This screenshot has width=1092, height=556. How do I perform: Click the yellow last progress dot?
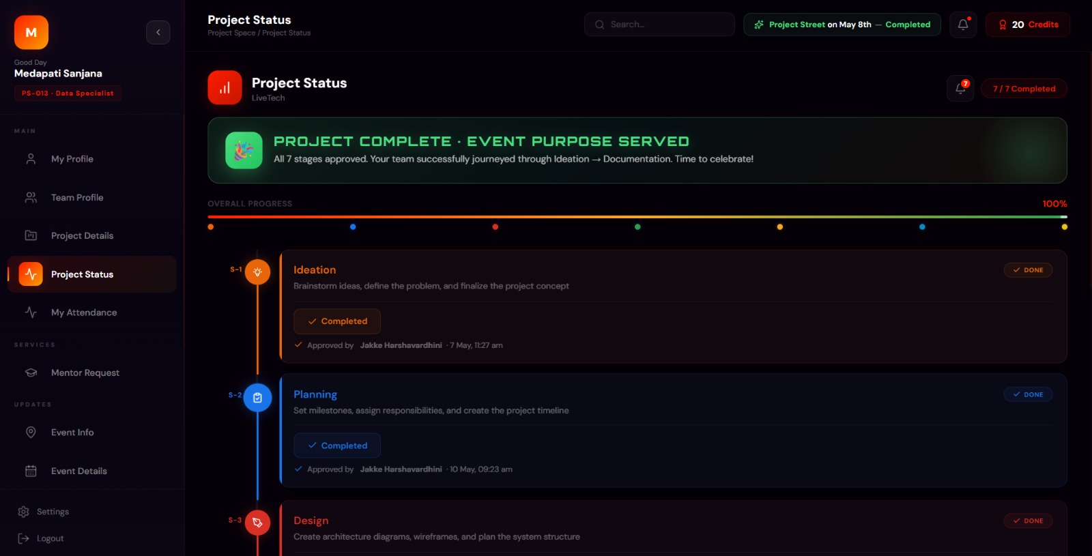[1065, 227]
